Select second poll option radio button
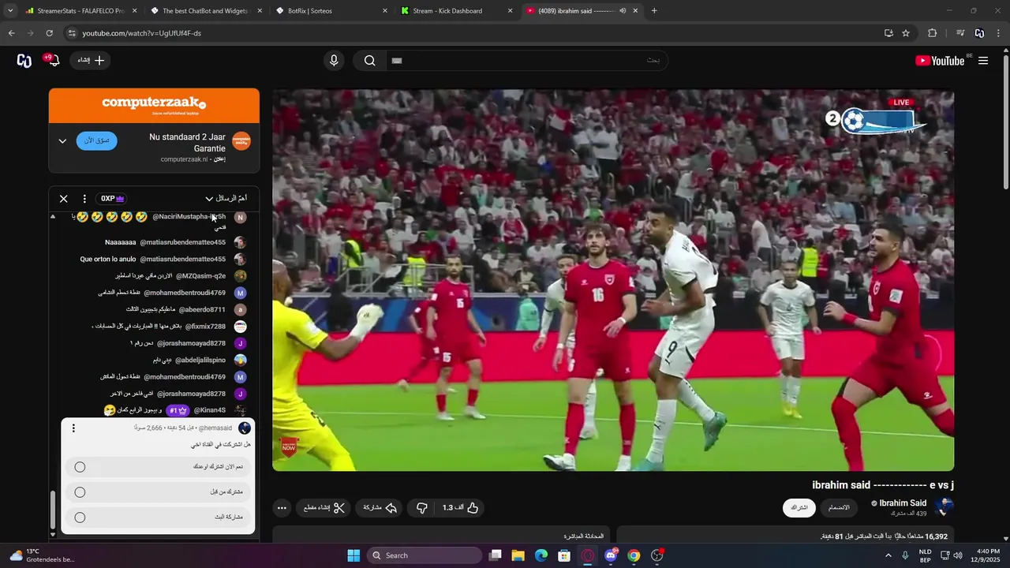Image resolution: width=1010 pixels, height=568 pixels. tap(80, 492)
